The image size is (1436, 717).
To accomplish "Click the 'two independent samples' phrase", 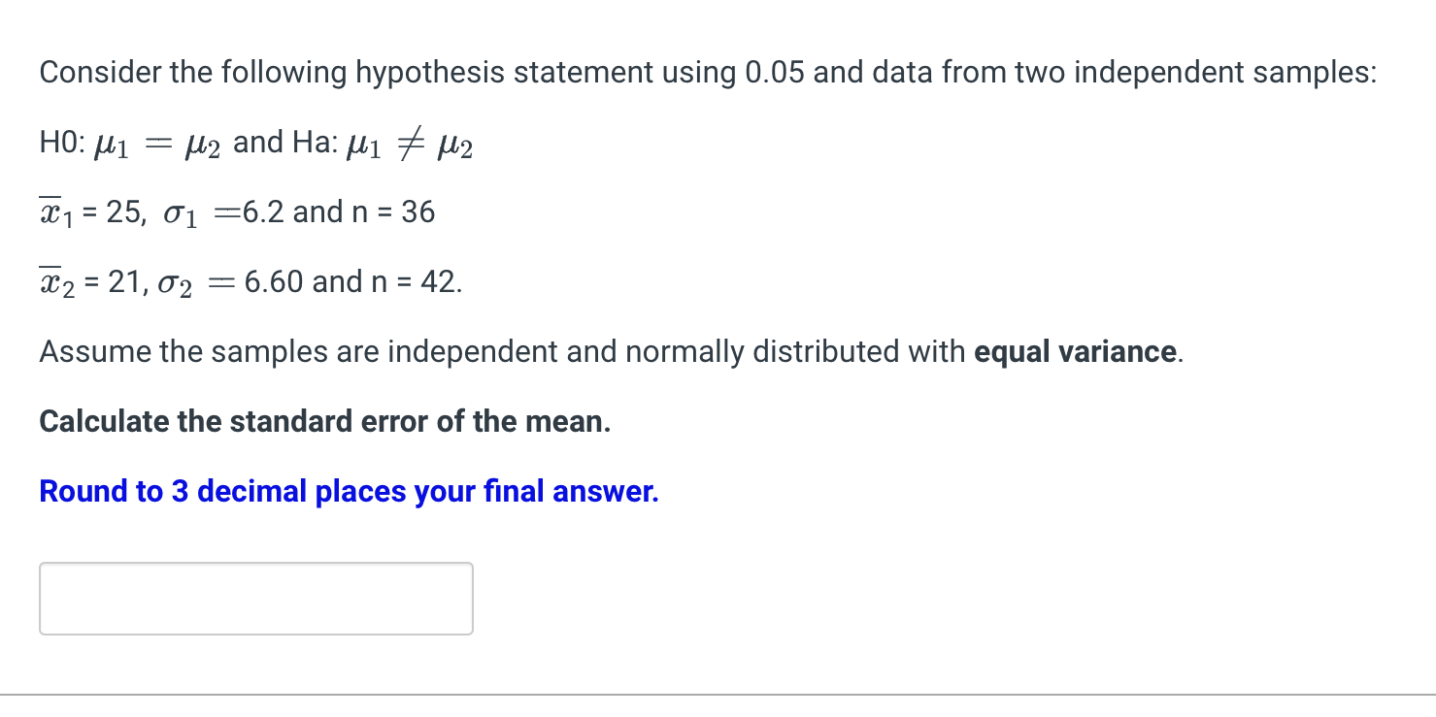I will (1194, 72).
